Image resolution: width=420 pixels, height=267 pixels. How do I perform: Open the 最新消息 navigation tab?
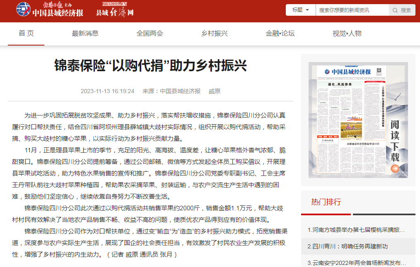coord(85,34)
